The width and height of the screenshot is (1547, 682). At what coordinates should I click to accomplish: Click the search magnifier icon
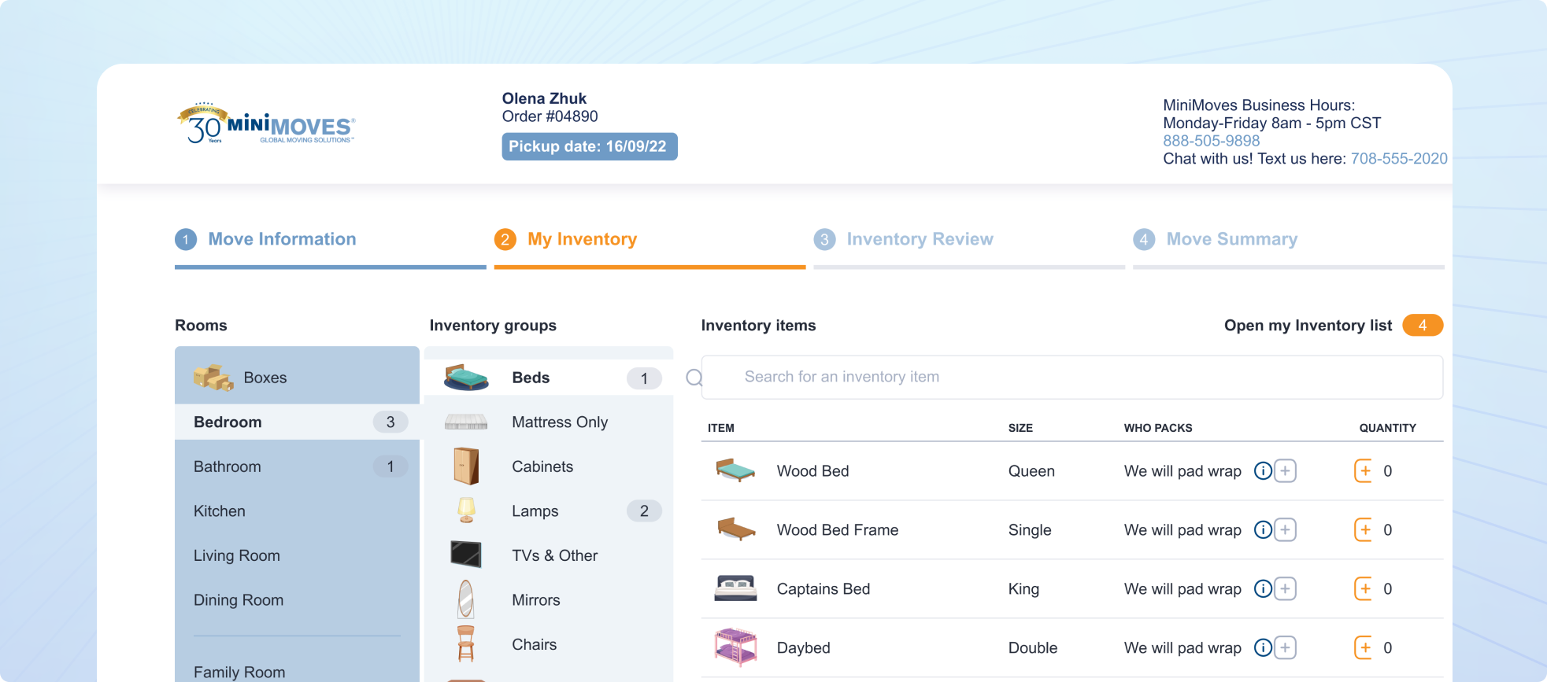pyautogui.click(x=694, y=378)
